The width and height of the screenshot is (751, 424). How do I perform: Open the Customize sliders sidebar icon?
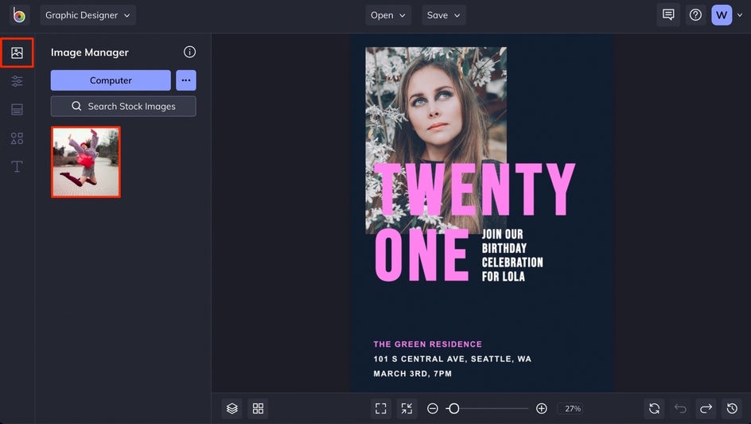[x=17, y=81]
